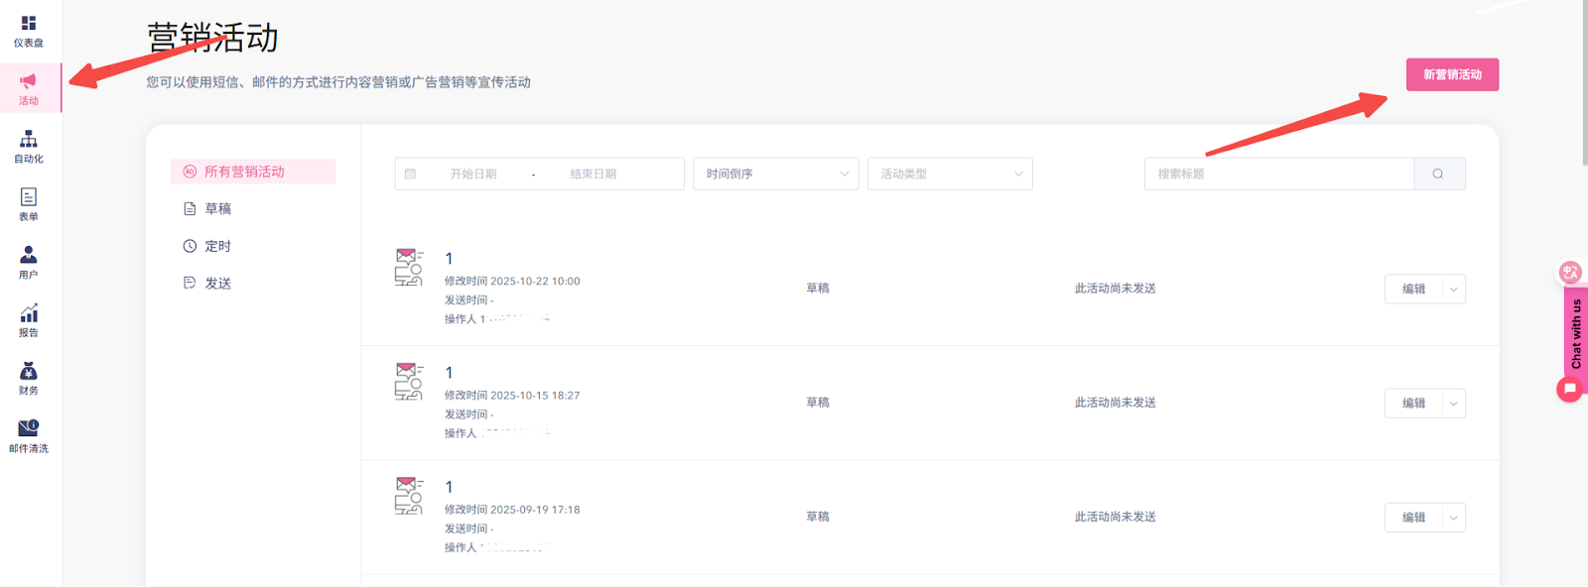Expand the 时间倒序 sort dropdown
Image resolution: width=1588 pixels, height=587 pixels.
(775, 174)
